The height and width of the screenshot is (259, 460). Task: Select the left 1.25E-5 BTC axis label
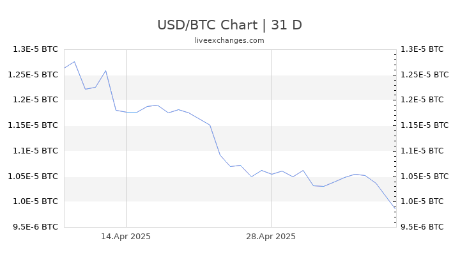[33, 75]
